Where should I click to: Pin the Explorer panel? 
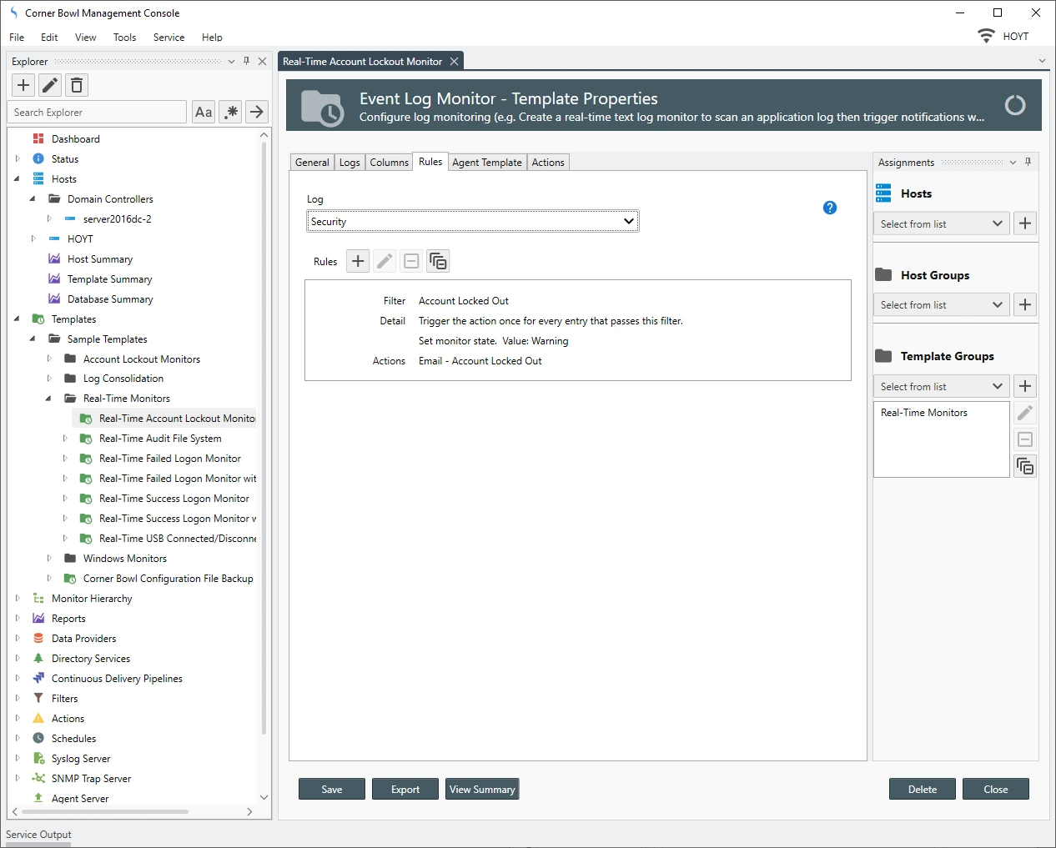tap(246, 61)
